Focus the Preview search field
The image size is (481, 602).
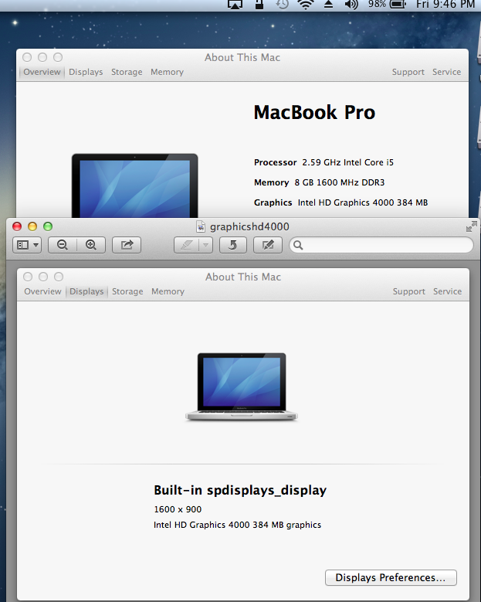click(x=381, y=245)
